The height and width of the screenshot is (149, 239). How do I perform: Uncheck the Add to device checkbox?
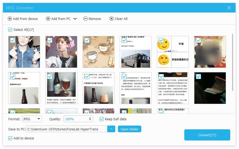pyautogui.click(x=10, y=138)
